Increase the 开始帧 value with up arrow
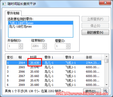 click(21, 45)
